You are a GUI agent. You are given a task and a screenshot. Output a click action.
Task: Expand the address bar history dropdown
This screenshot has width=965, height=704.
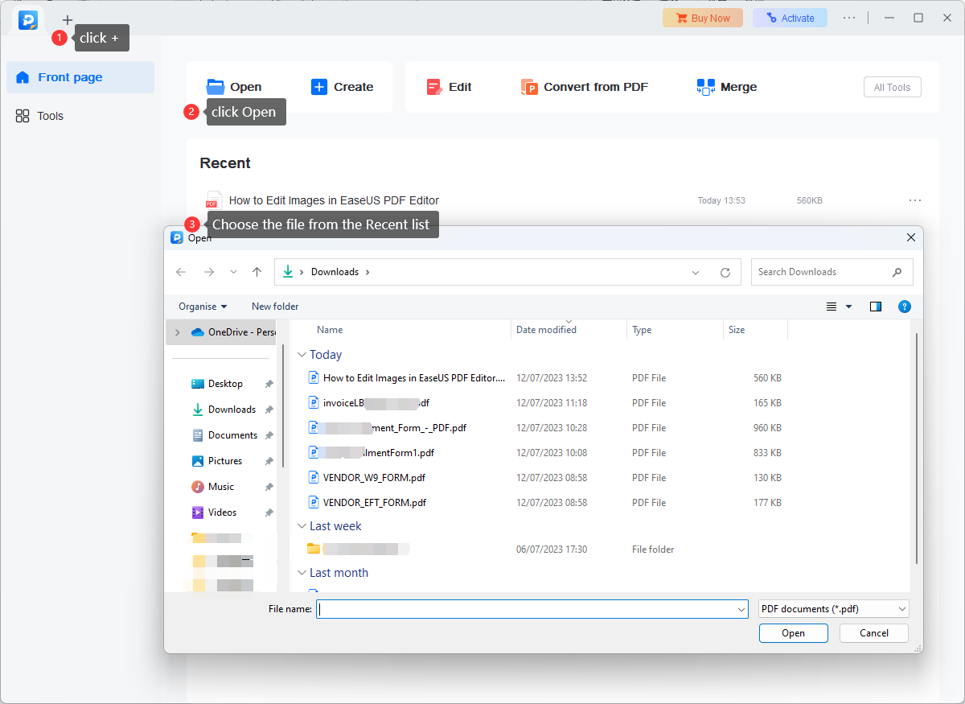click(696, 273)
